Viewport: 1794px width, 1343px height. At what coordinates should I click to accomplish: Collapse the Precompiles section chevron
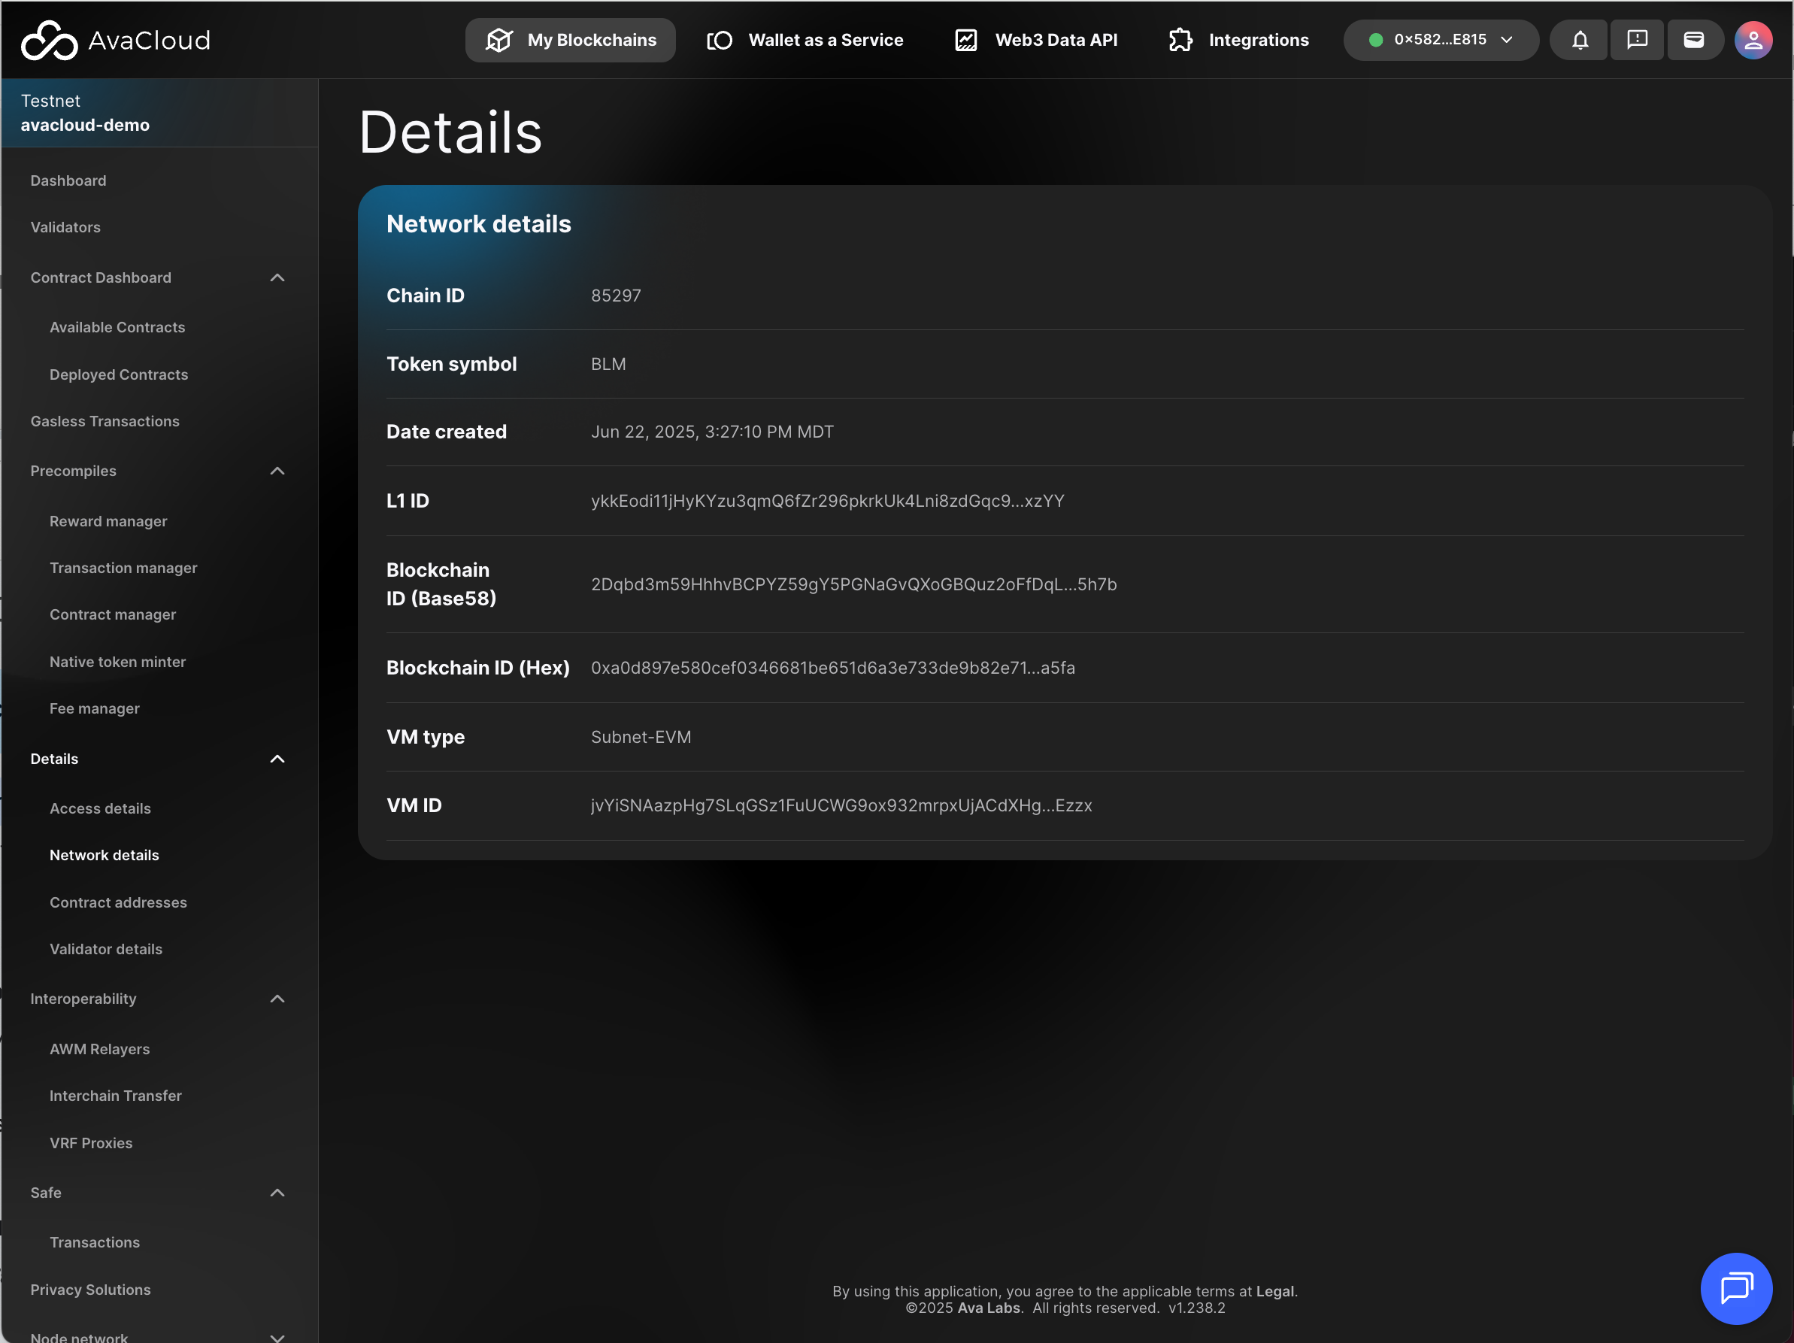[x=277, y=471]
